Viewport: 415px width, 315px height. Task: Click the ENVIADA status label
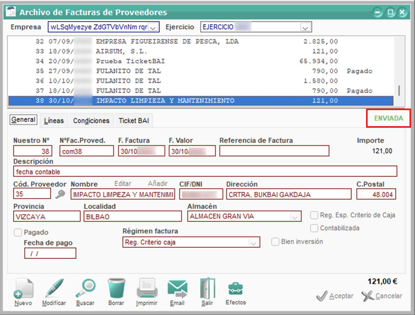389,118
